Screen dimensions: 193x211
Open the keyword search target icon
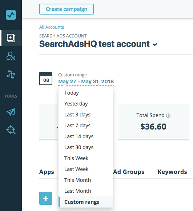[11, 130]
